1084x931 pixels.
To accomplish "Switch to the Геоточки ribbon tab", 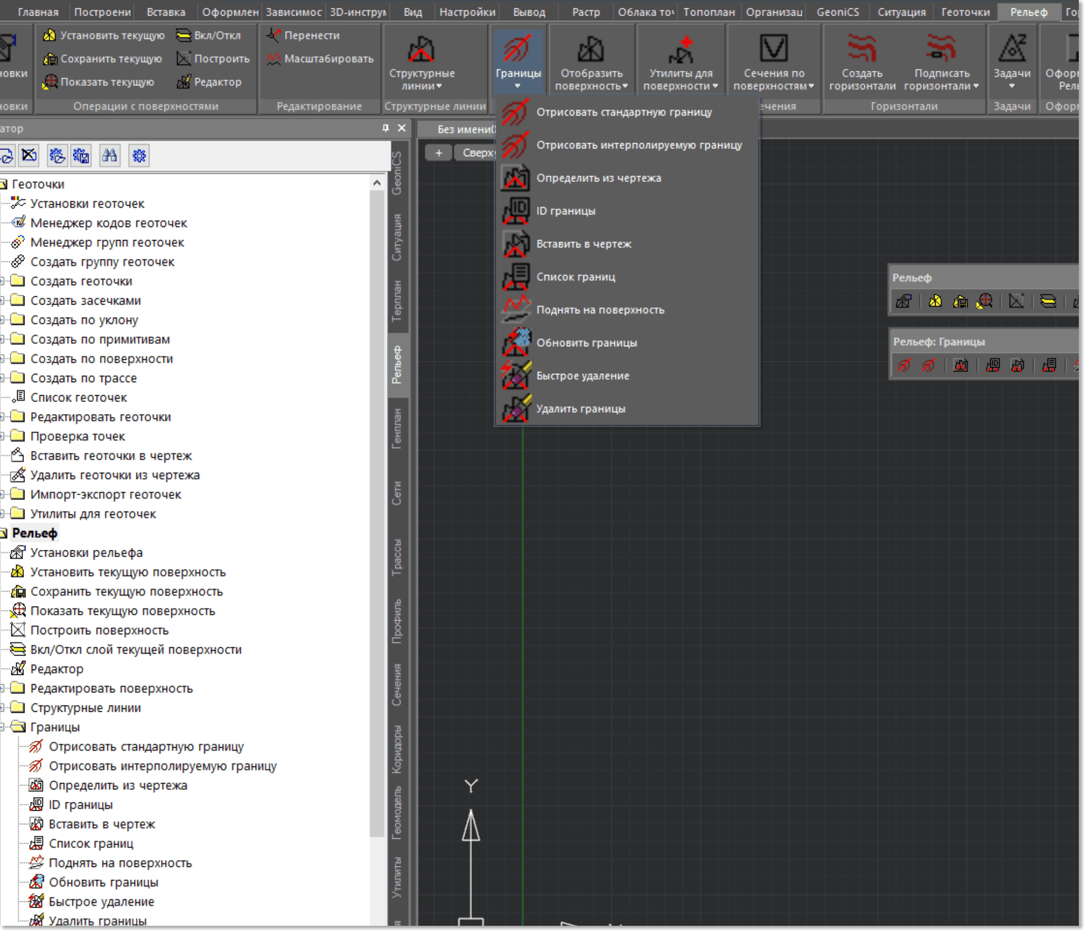I will (965, 11).
